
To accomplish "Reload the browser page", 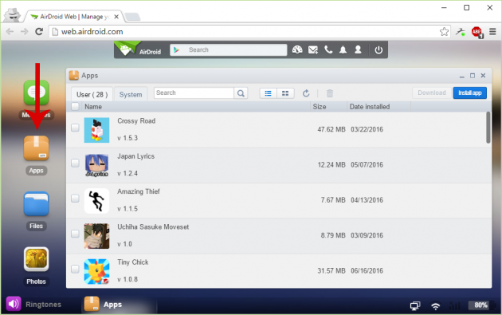I will tap(39, 31).
